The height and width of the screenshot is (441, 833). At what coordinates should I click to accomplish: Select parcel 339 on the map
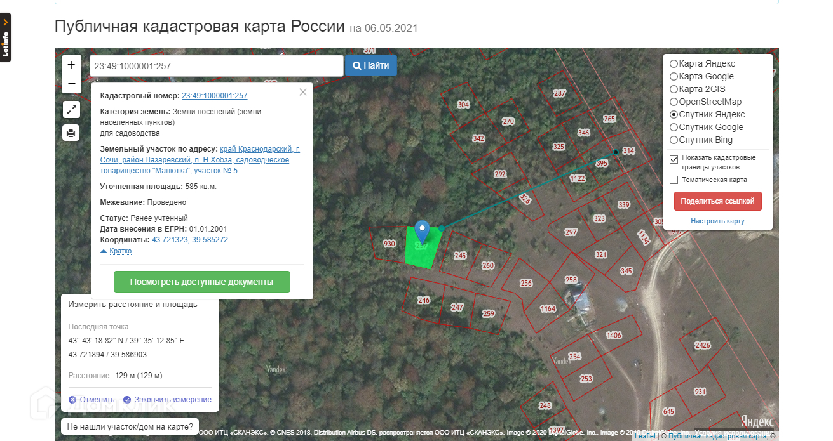coord(623,205)
